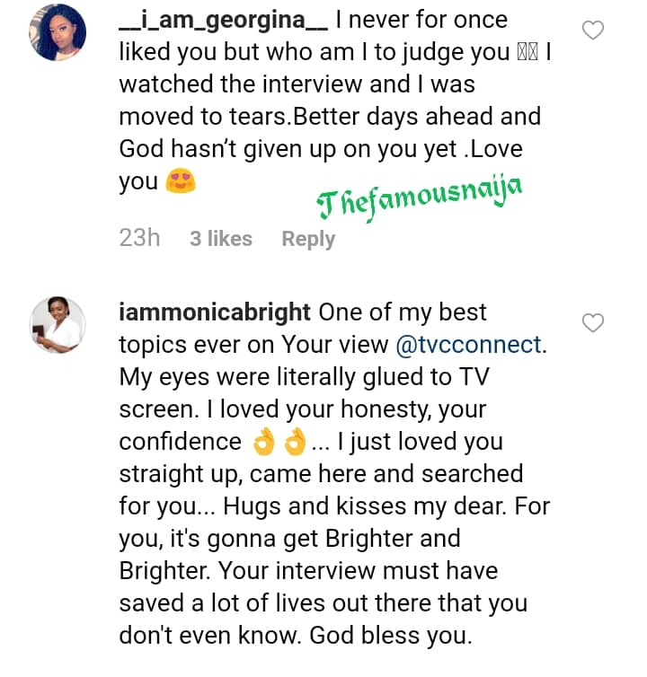
Task: Reply to __i_am_georgina__'s comment
Action: coord(308,239)
